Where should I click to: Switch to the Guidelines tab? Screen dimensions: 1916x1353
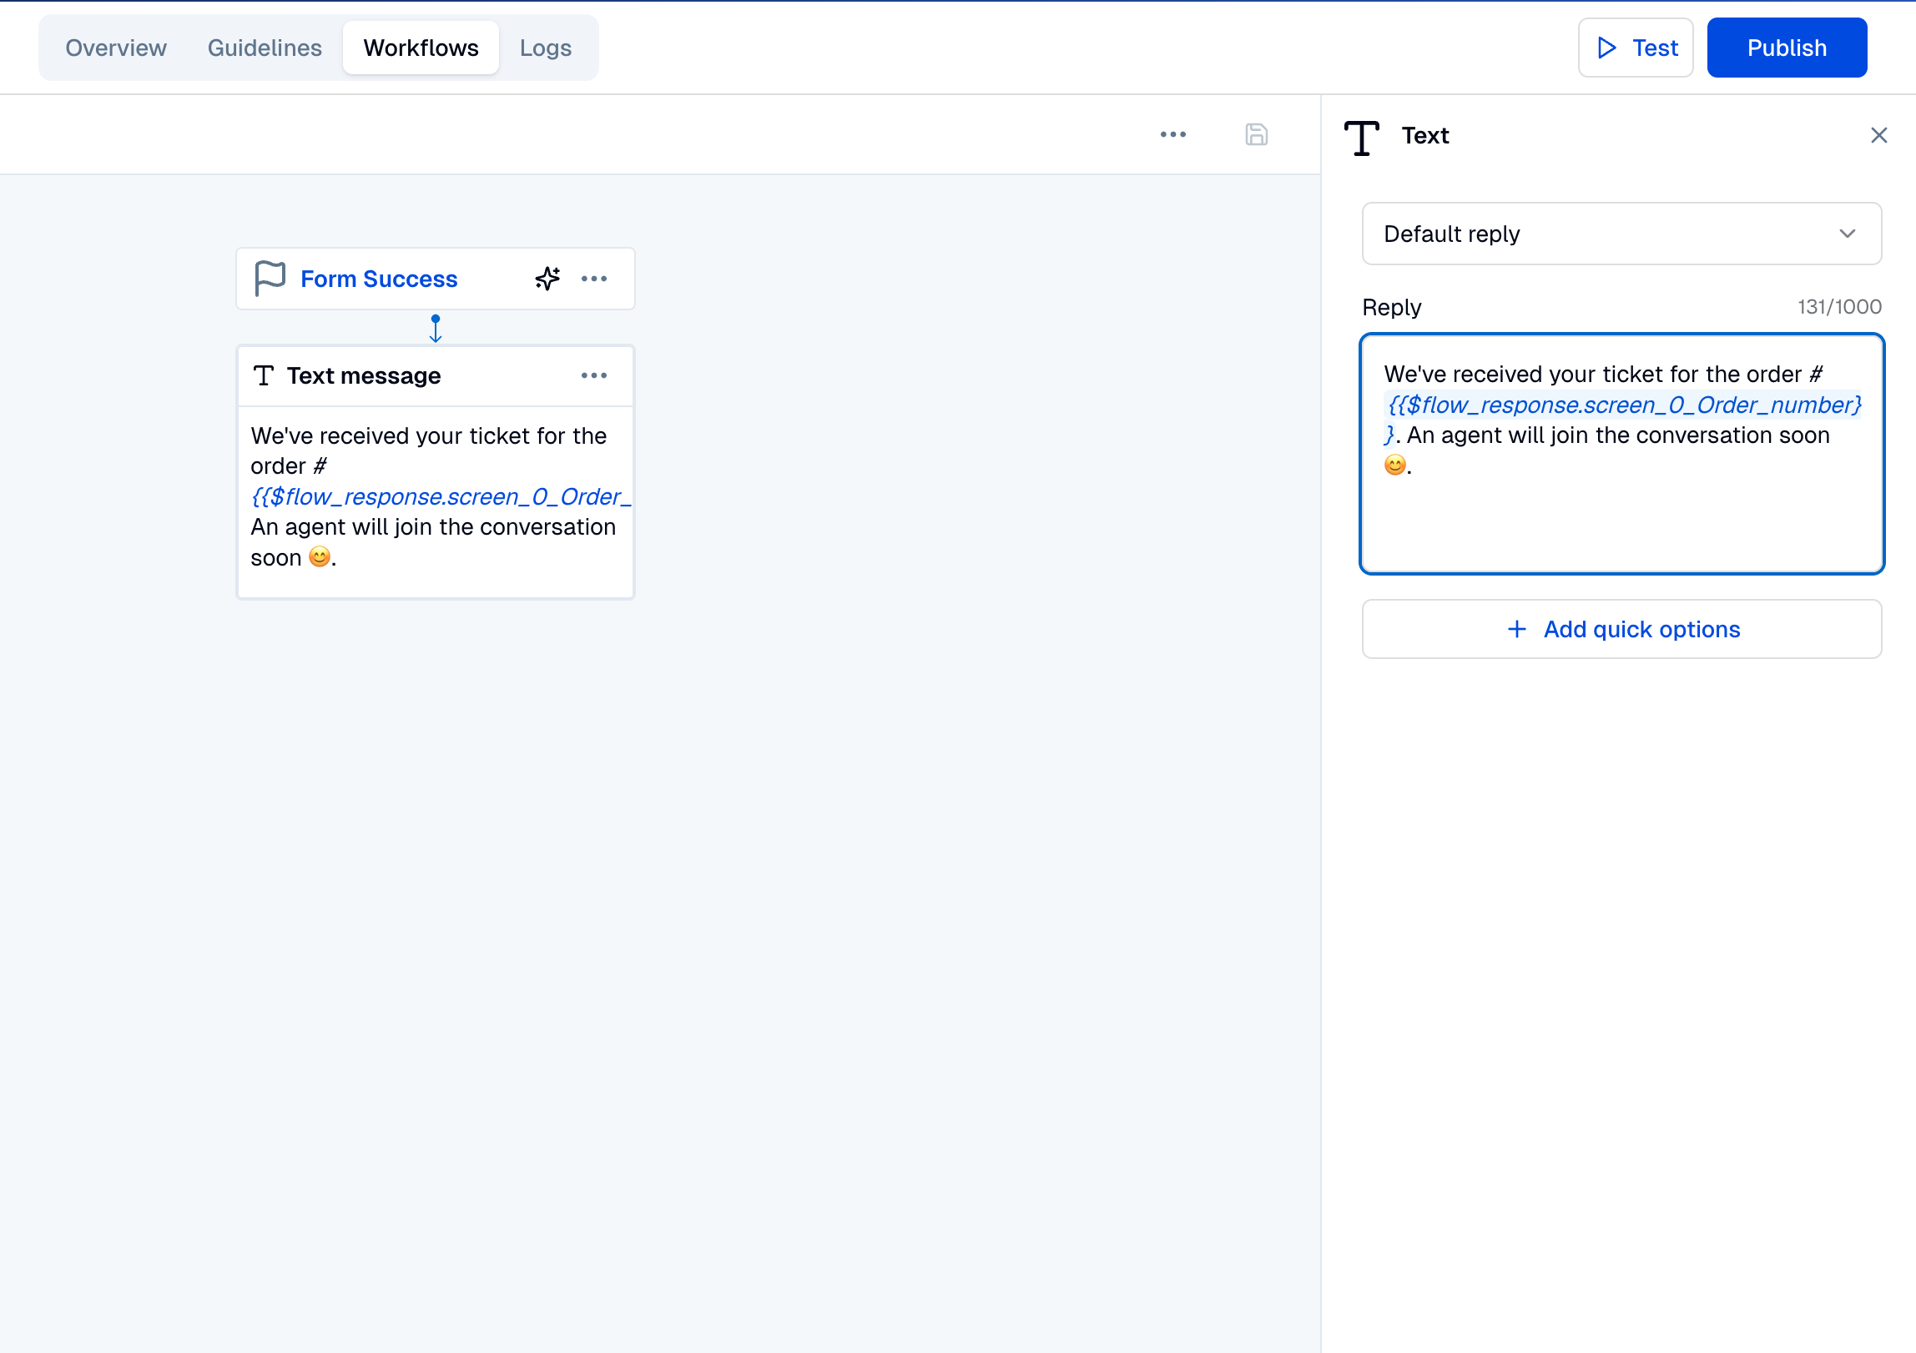click(x=265, y=48)
